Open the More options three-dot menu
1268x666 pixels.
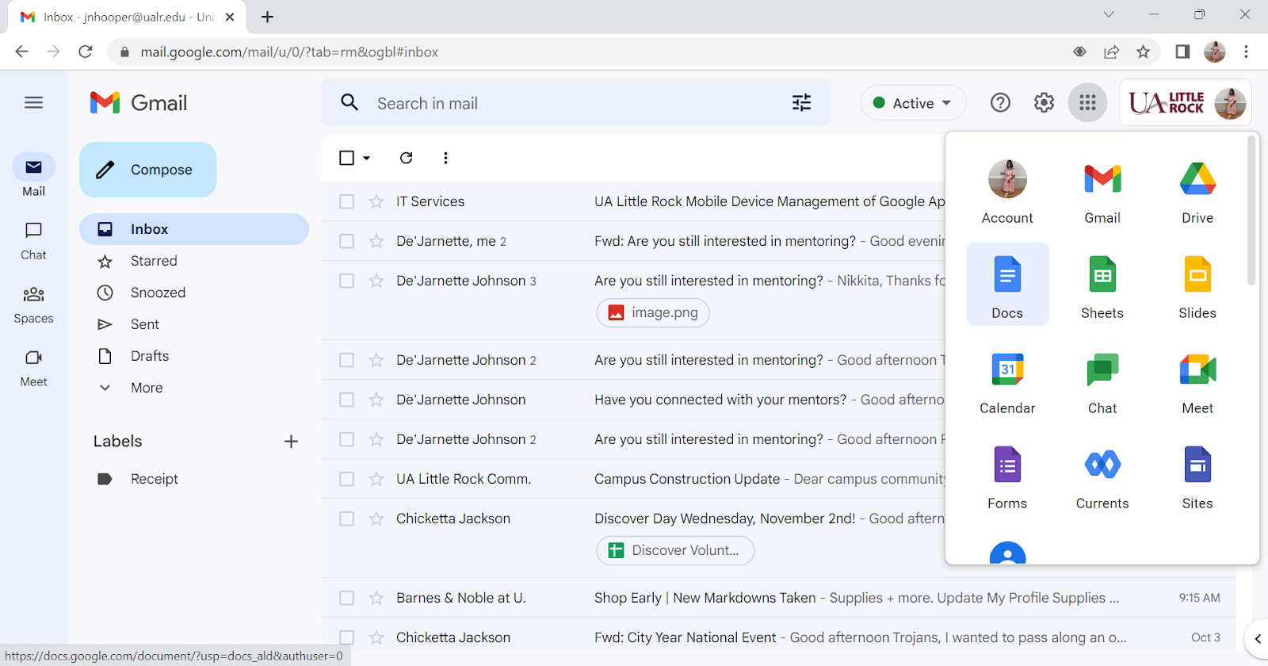point(445,158)
